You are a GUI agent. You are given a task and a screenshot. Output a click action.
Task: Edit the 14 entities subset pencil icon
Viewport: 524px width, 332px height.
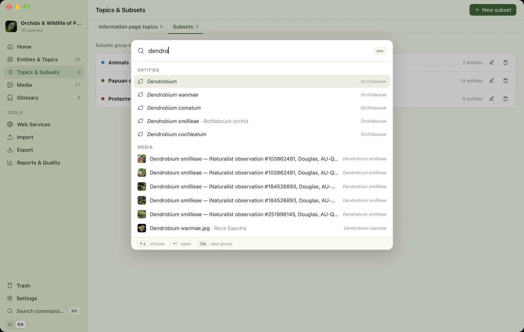[492, 81]
